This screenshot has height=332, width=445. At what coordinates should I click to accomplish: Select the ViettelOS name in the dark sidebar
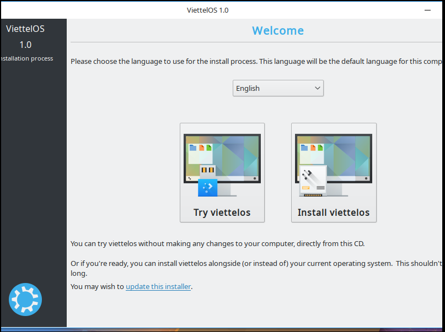point(25,29)
